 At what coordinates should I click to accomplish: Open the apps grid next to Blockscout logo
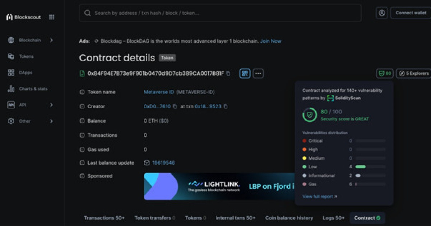[51, 17]
